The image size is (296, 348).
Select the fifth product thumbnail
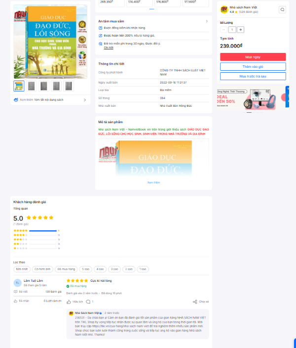(x=69, y=86)
